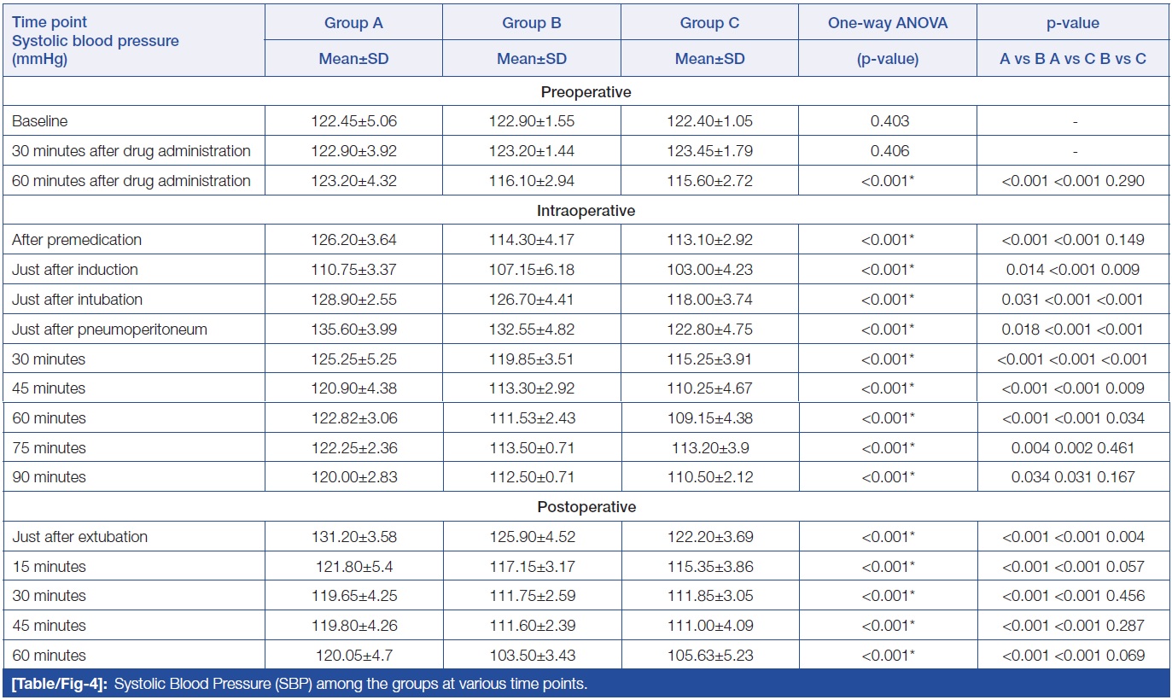
Task: Click the A vs B A vs C B vs C subheader
Action: click(x=1074, y=59)
